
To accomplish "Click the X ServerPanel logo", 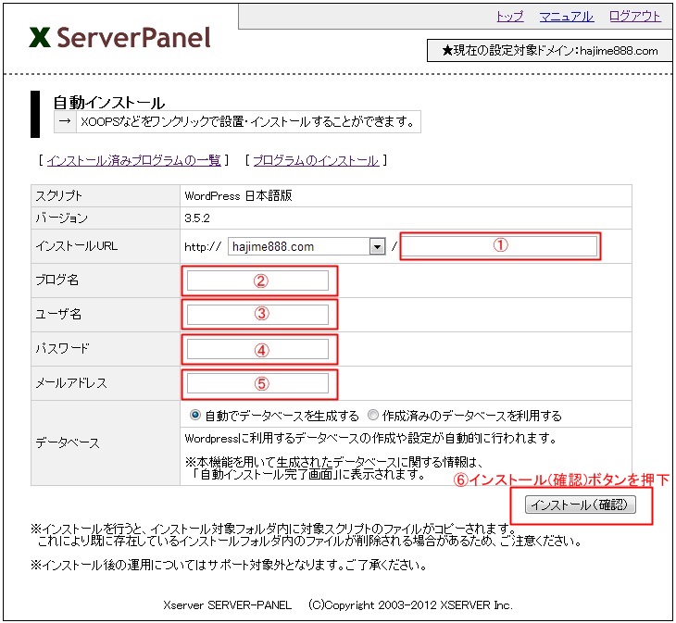I will pyautogui.click(x=120, y=37).
